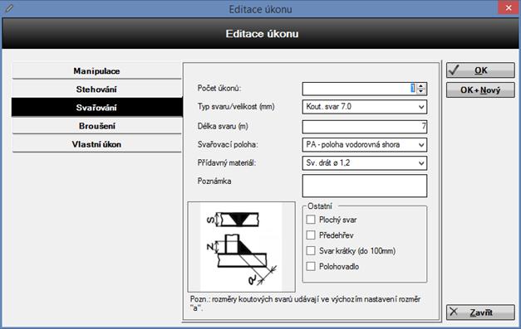Tick the Předehřev checkbox
The image size is (521, 329).
click(x=311, y=235)
